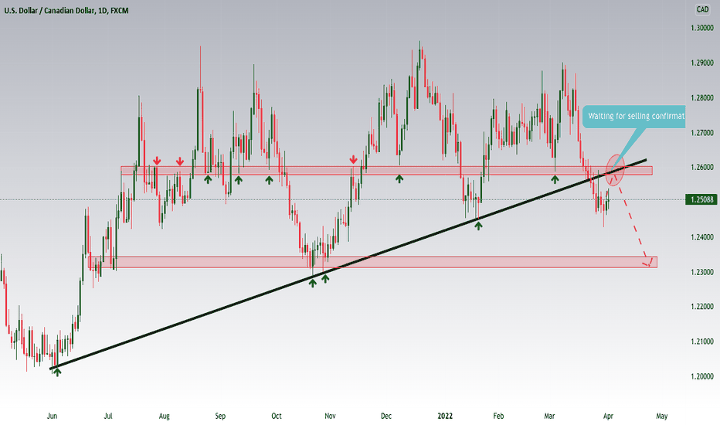Click the CAD currency button

(x=702, y=9)
